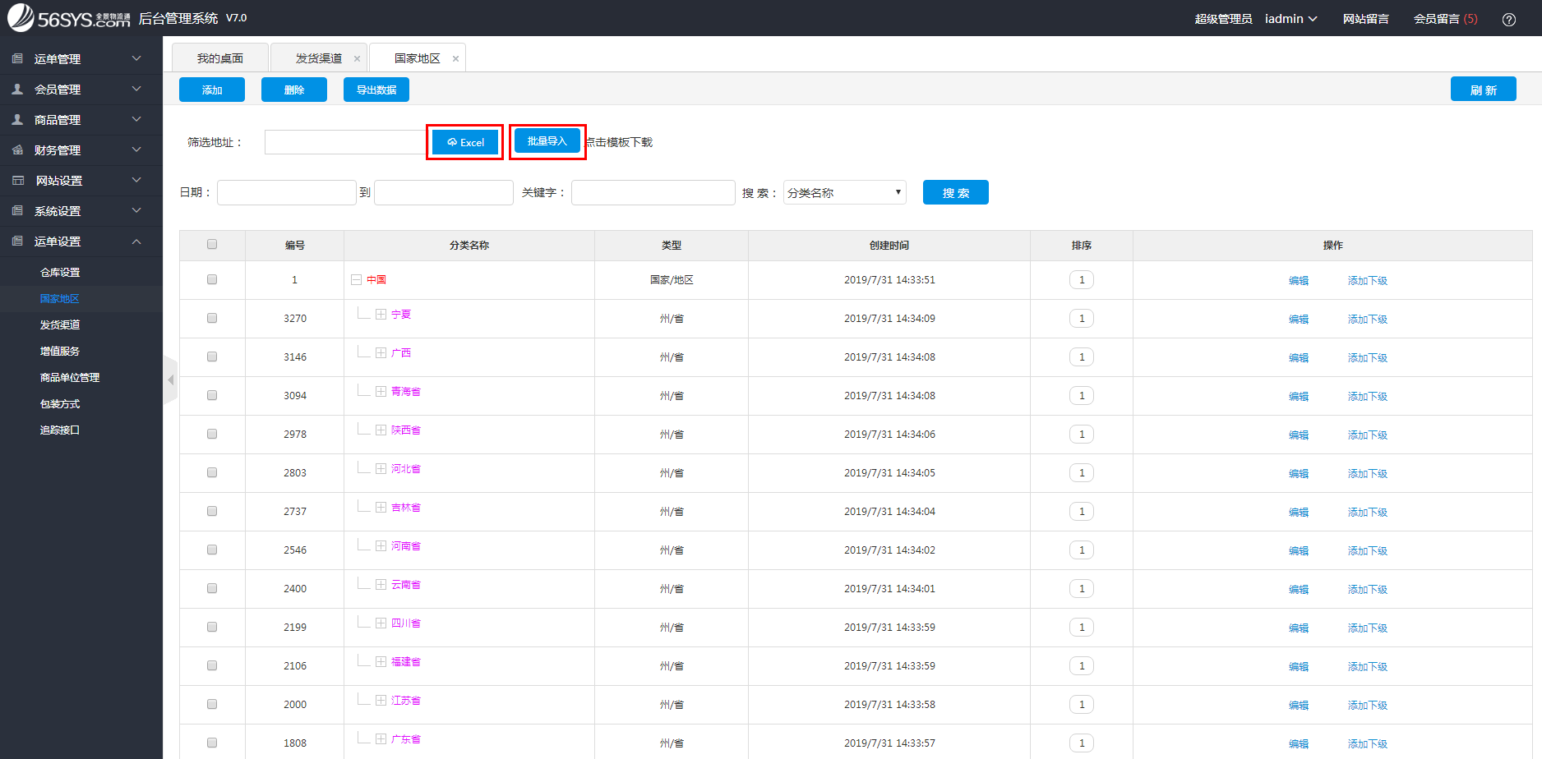Click 添加下级 link for 广西
This screenshot has width=1542, height=759.
coord(1367,357)
